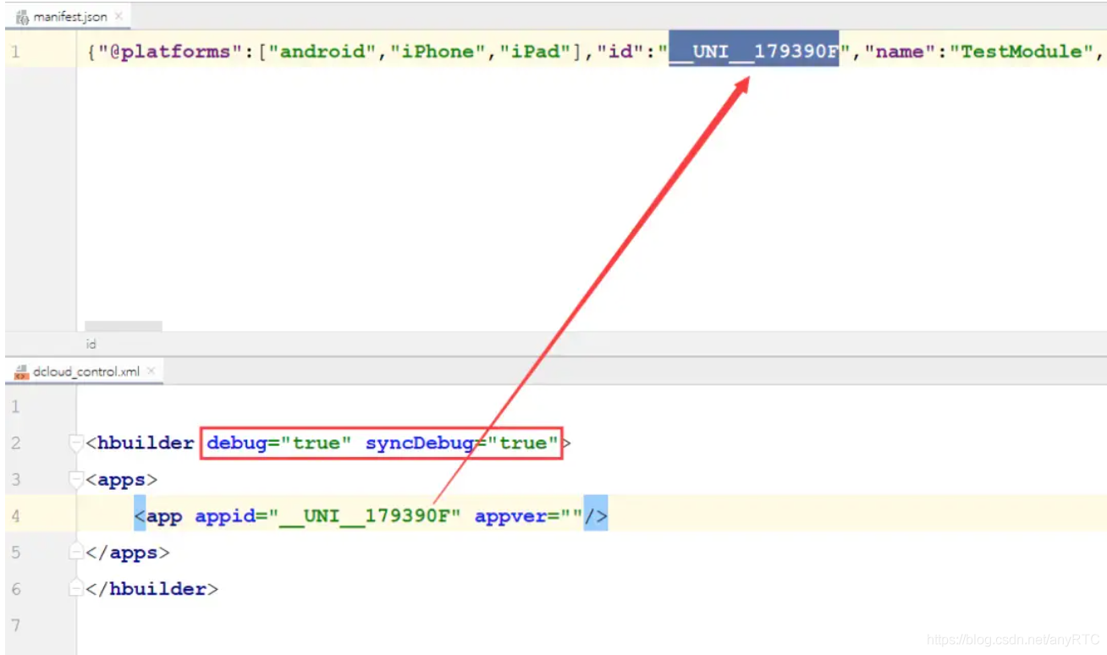Click the syncDebug attribute name
1107x655 pixels.
[419, 443]
